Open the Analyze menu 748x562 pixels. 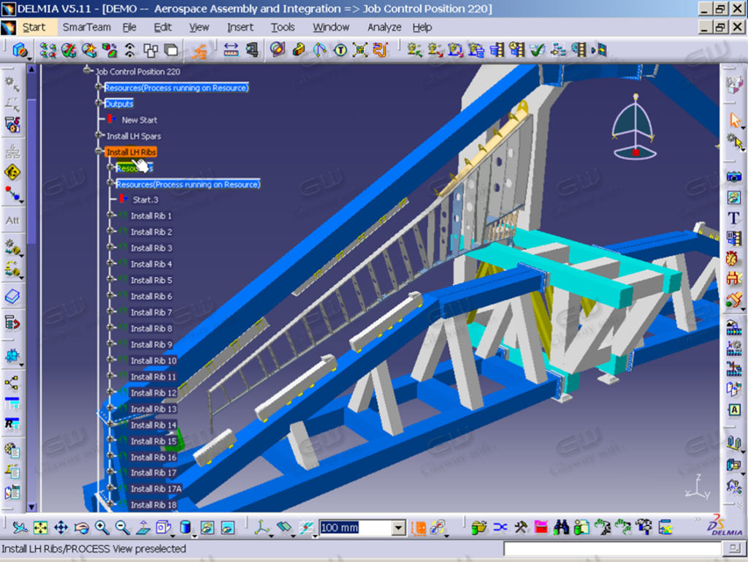tap(384, 27)
